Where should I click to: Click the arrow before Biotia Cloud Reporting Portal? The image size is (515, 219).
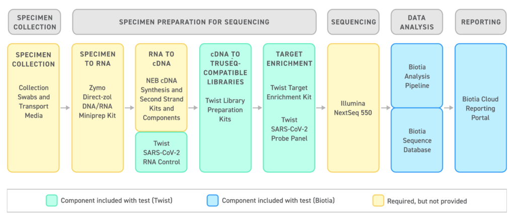pyautogui.click(x=449, y=108)
